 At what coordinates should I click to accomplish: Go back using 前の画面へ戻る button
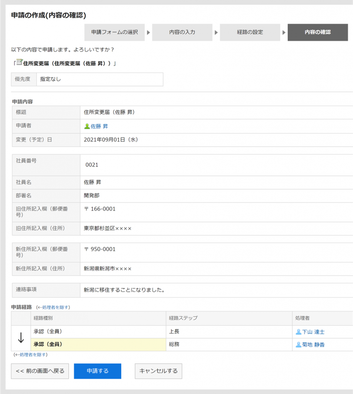click(x=40, y=371)
